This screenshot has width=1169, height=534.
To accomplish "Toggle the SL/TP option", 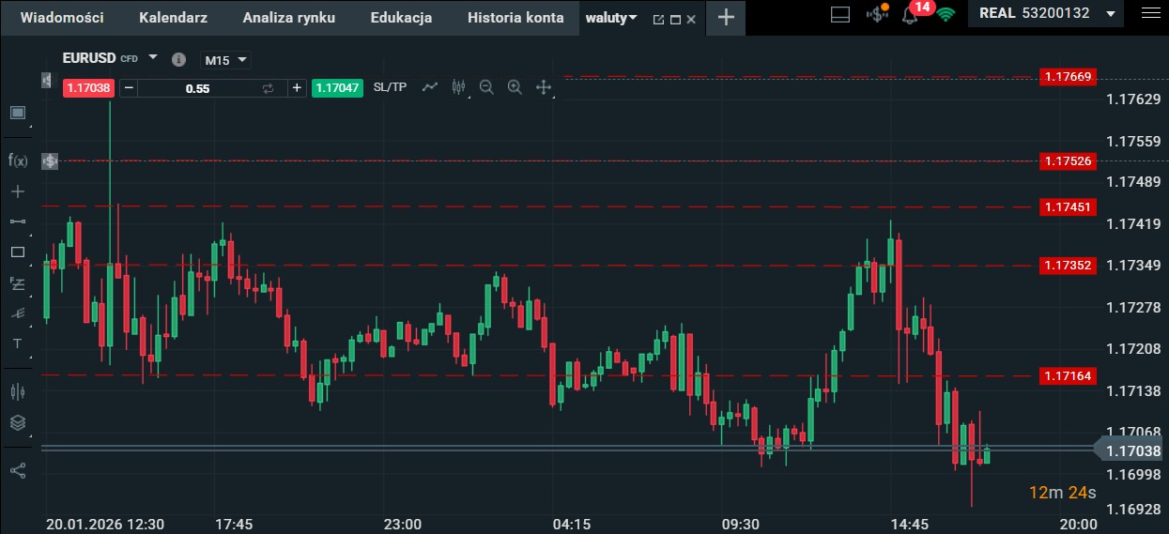I will tap(390, 87).
